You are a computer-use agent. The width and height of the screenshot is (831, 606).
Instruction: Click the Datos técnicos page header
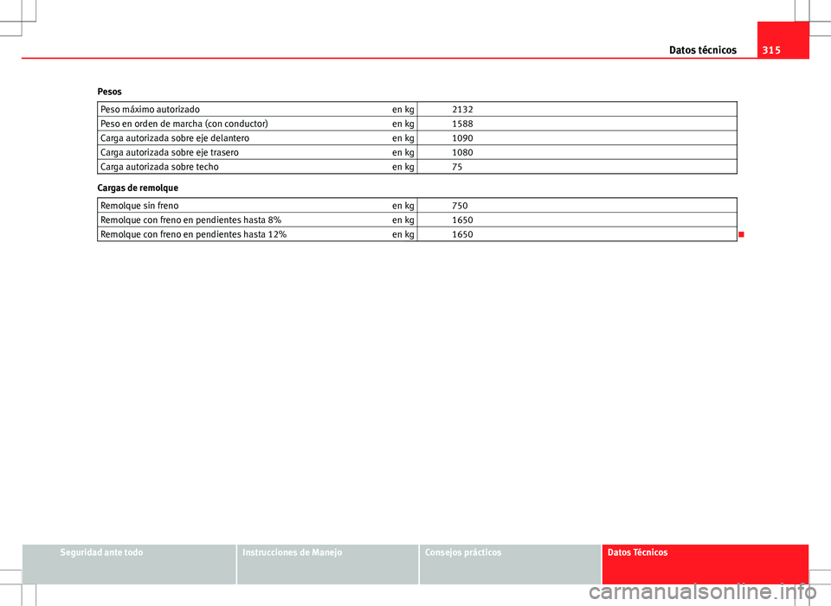(x=703, y=50)
